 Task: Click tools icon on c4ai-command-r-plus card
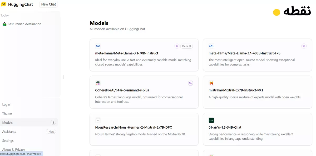click(190, 83)
